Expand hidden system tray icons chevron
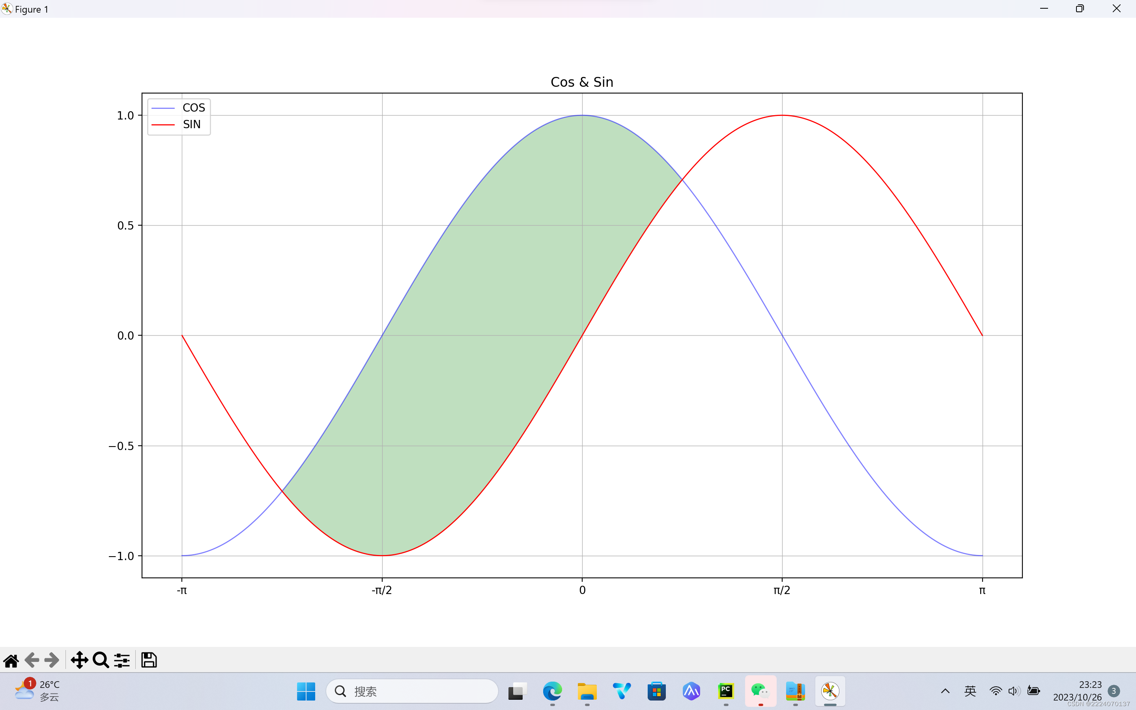This screenshot has height=710, width=1136. [x=945, y=691]
